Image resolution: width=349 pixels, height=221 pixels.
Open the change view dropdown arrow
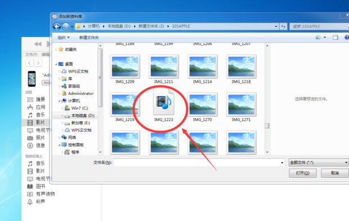pos(325,37)
